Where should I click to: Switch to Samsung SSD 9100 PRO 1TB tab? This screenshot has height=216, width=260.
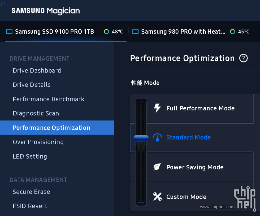[54, 32]
